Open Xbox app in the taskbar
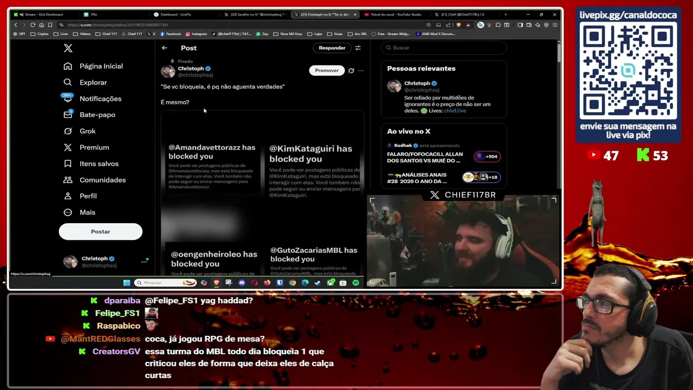Image resolution: width=693 pixels, height=390 pixels. (331, 283)
